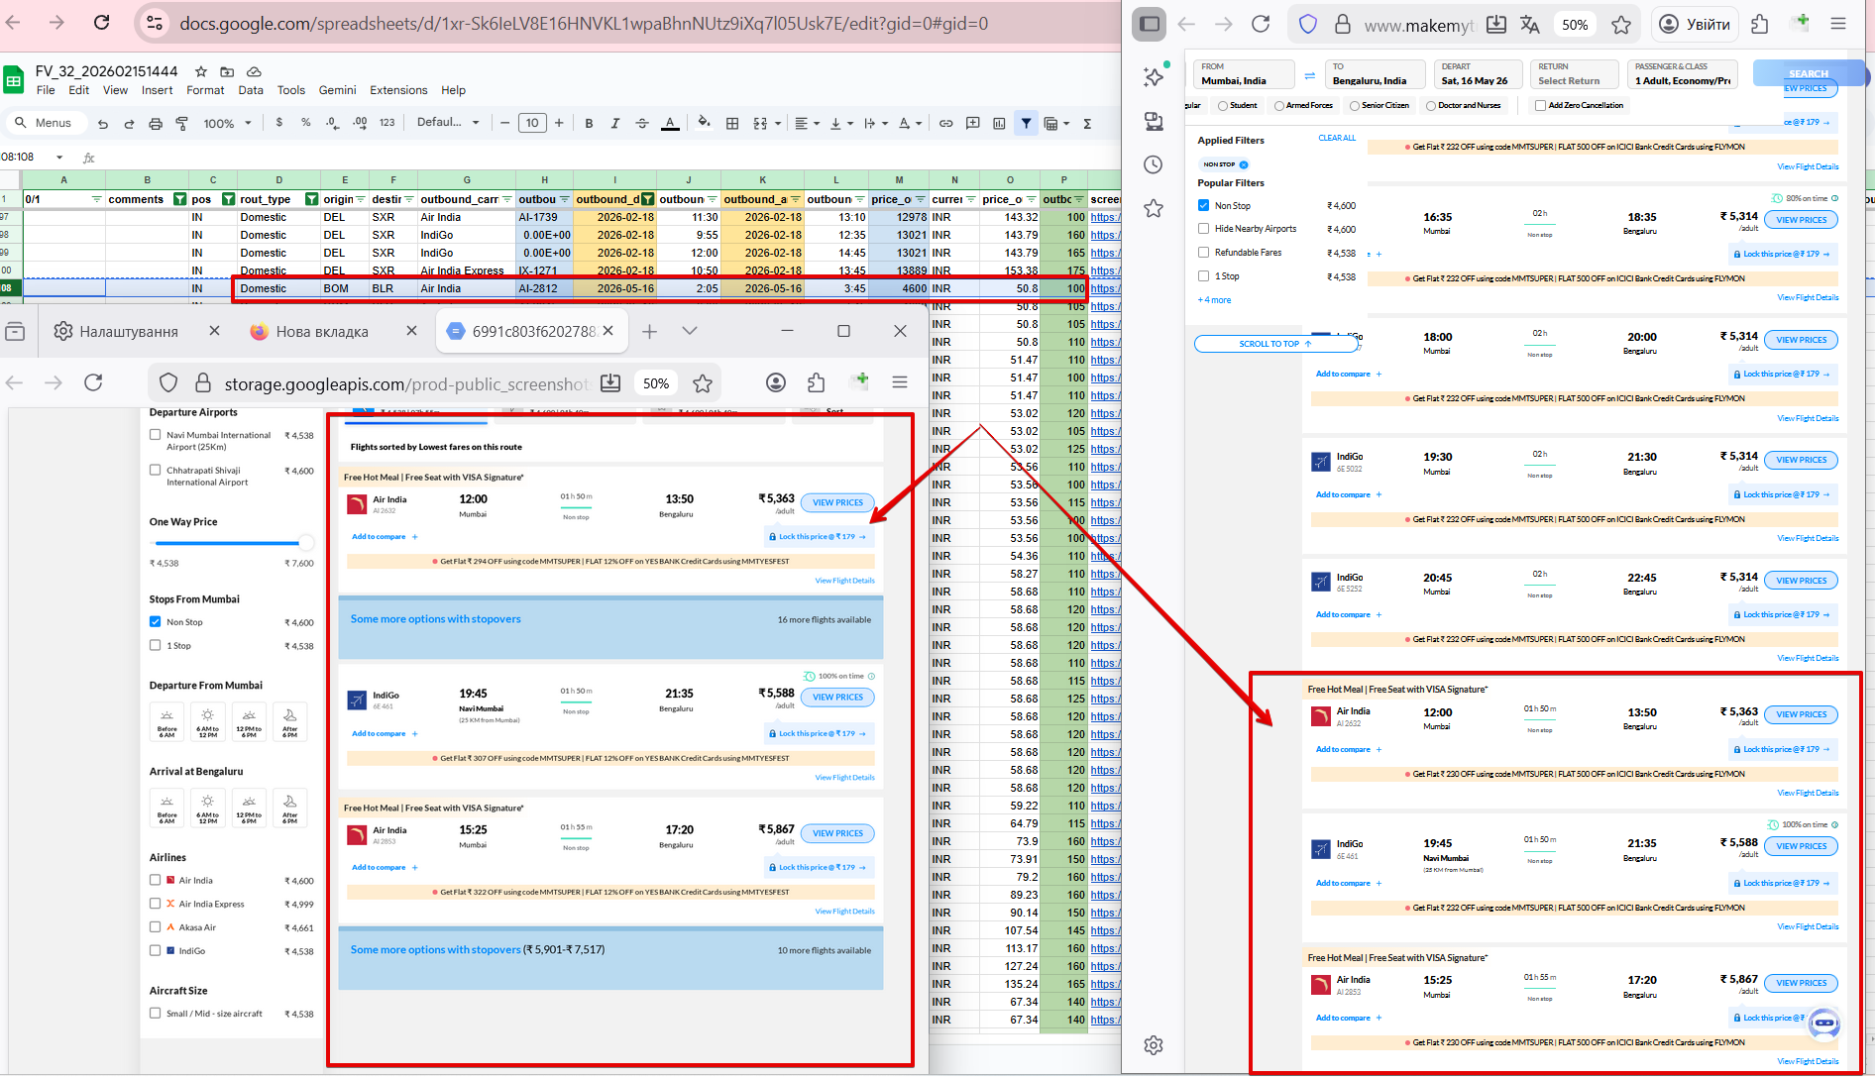The height and width of the screenshot is (1079, 1875).
Task: Click the print icon in Sheets
Action: tap(156, 123)
